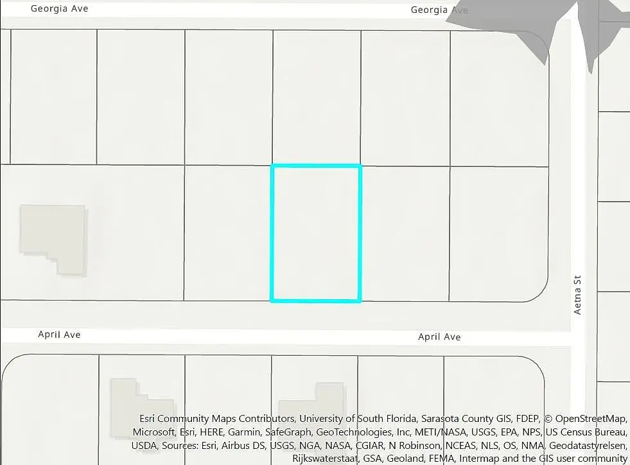Click the right April Ave street label
This screenshot has width=630, height=465.
click(439, 337)
